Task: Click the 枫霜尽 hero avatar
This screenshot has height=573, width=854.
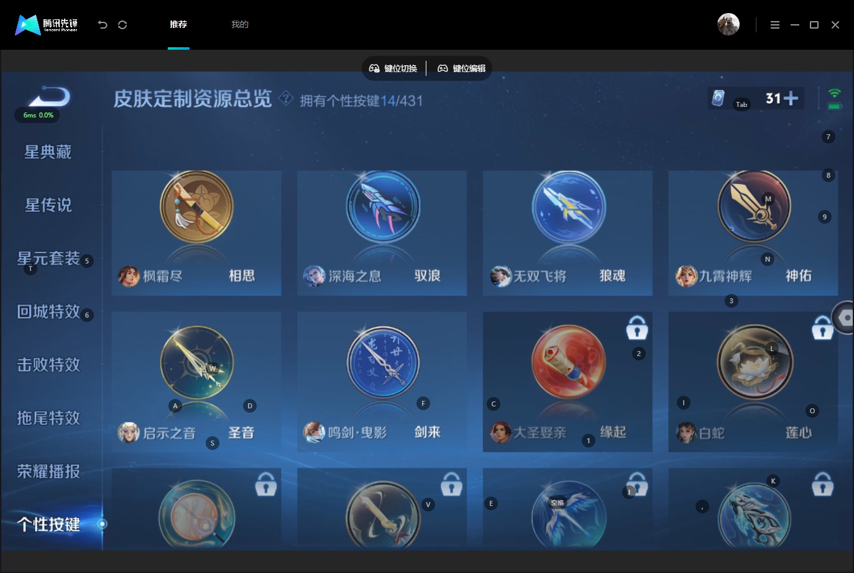Action: point(129,276)
